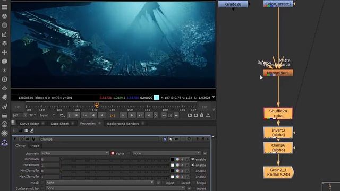Collapse the Clamp6 properties panel
This screenshot has width=340, height=191.
15,139
